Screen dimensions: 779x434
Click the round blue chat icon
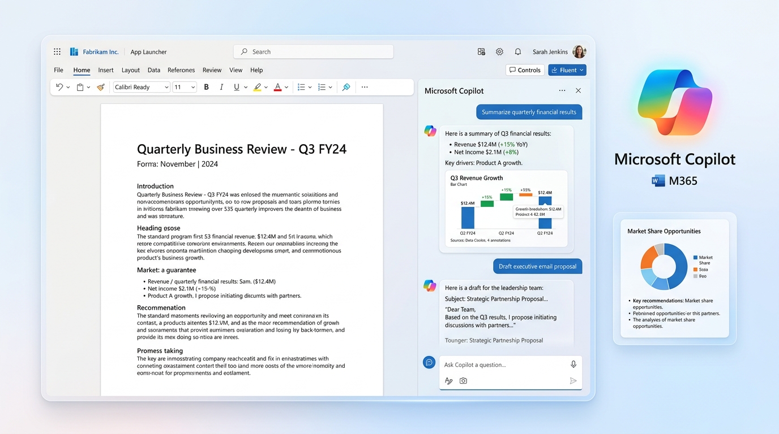pyautogui.click(x=429, y=362)
